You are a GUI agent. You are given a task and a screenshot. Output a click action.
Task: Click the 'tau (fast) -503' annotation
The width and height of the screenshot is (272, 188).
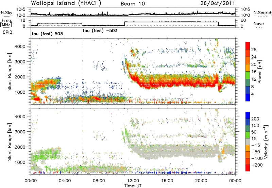click(x=100, y=31)
